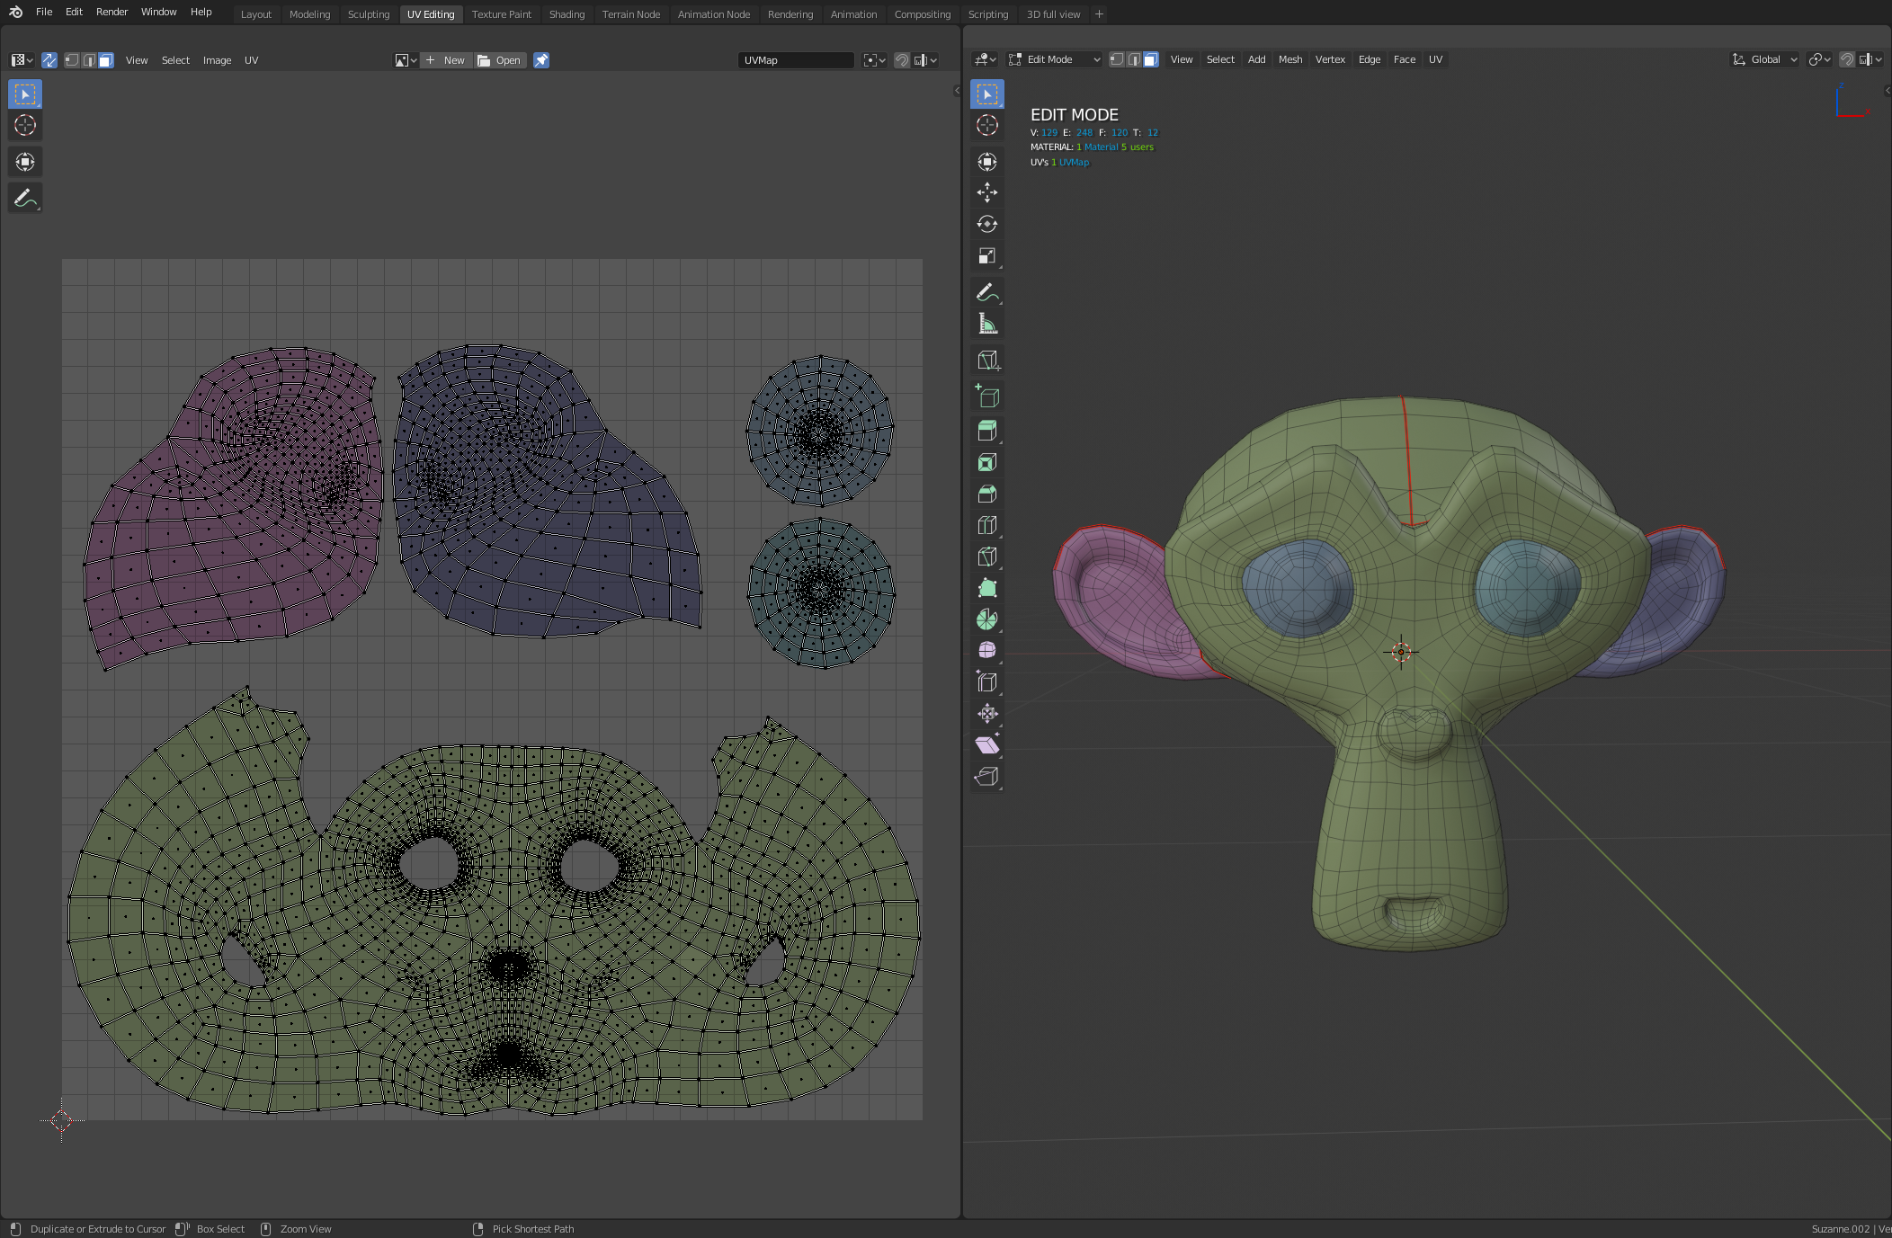Activate the Rotate tool in 3D viewport
This screenshot has height=1238, width=1892.
(987, 224)
